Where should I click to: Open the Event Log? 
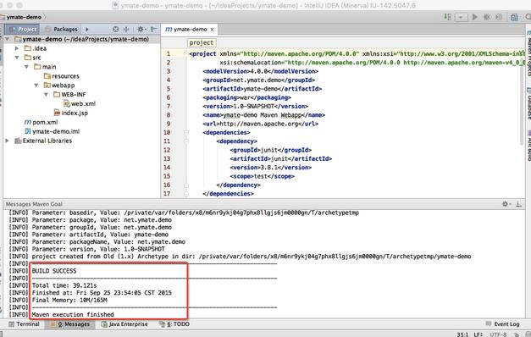502,324
